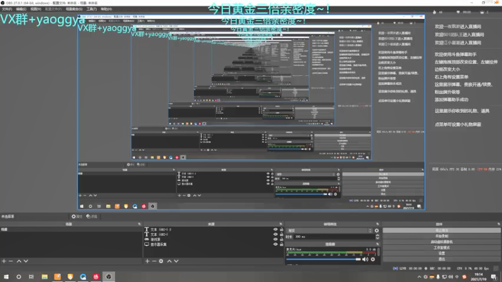The height and width of the screenshot is (282, 502).
Task: Open the 编辑(E) menu
Action: (21, 9)
